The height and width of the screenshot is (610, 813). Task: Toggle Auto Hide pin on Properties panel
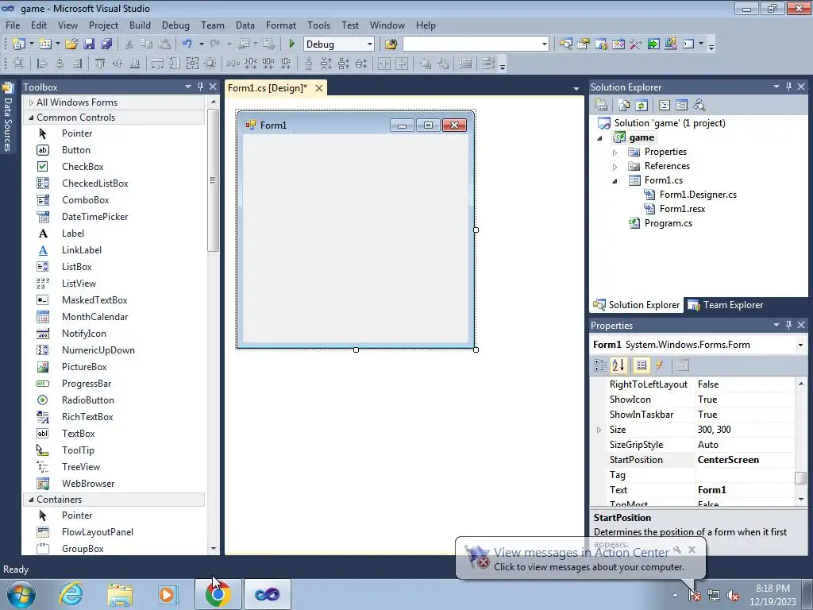[x=788, y=325]
